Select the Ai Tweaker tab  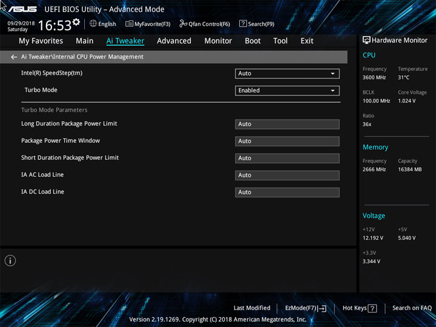point(125,41)
